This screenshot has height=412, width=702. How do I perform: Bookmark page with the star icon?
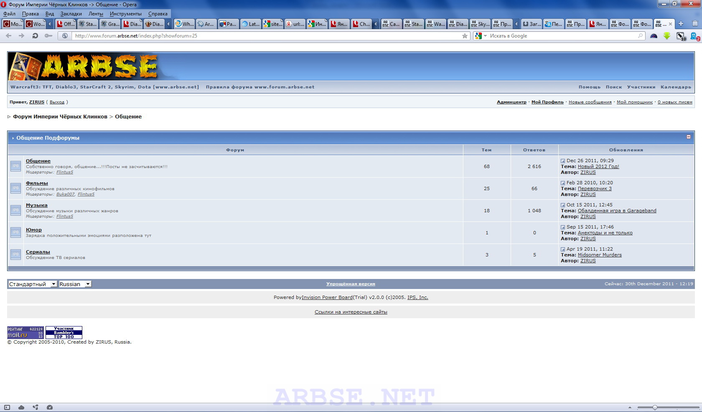pyautogui.click(x=465, y=36)
